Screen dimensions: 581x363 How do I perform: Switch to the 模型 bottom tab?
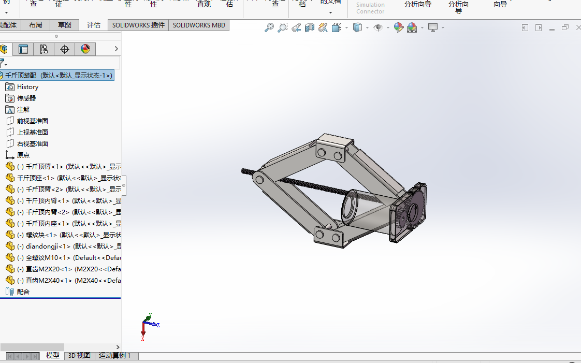coord(53,356)
